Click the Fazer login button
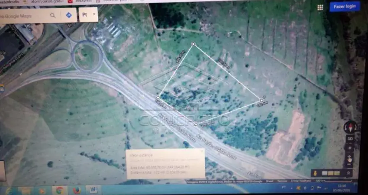 point(345,6)
